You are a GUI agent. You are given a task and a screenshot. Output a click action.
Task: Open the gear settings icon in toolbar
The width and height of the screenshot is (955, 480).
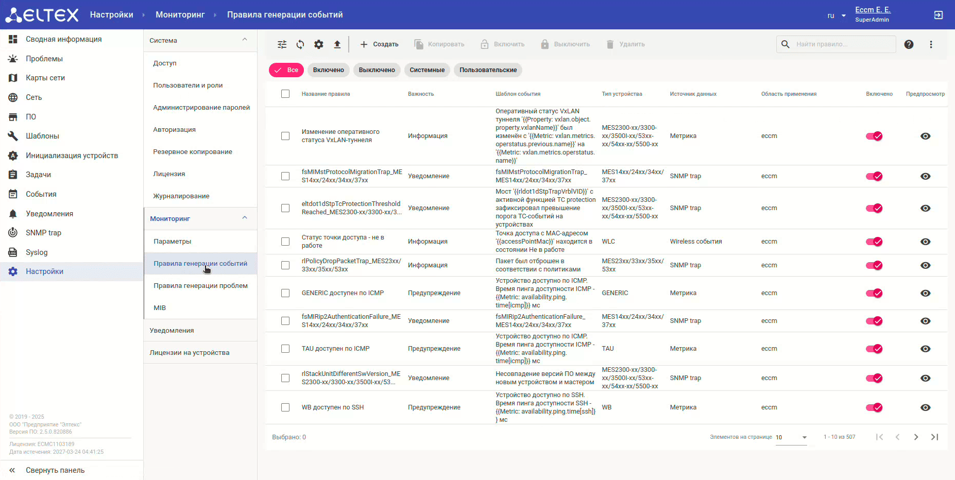tap(319, 44)
